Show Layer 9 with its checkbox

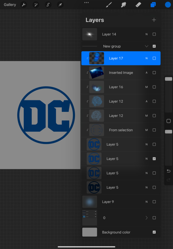154,202
